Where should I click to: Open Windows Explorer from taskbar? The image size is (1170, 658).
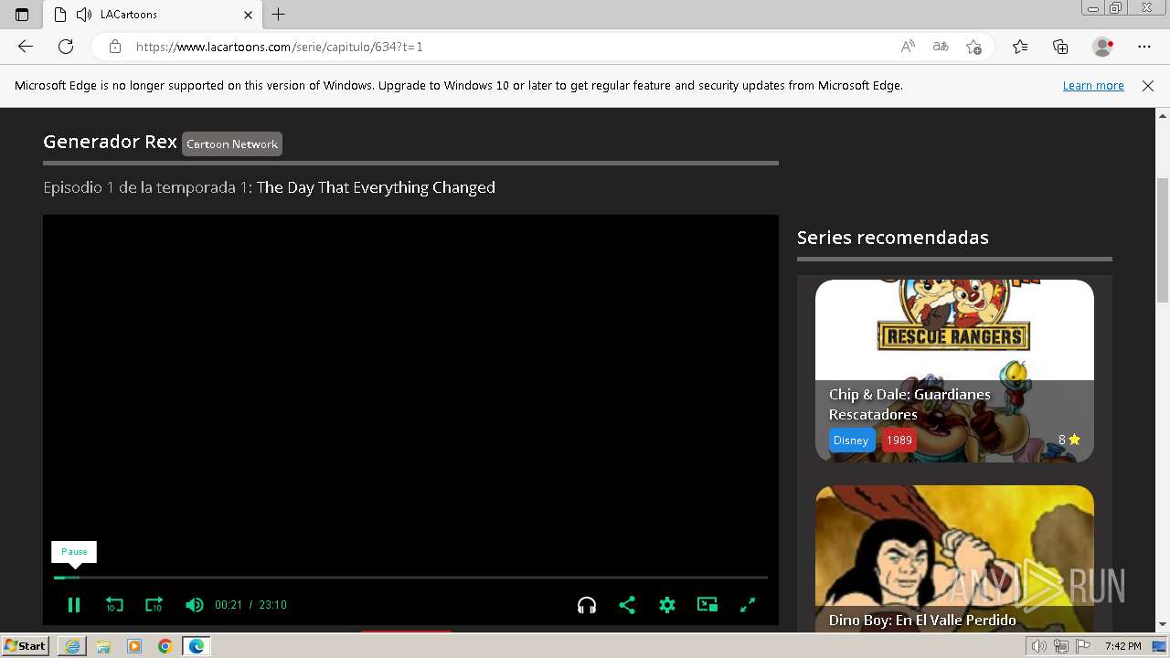[103, 646]
